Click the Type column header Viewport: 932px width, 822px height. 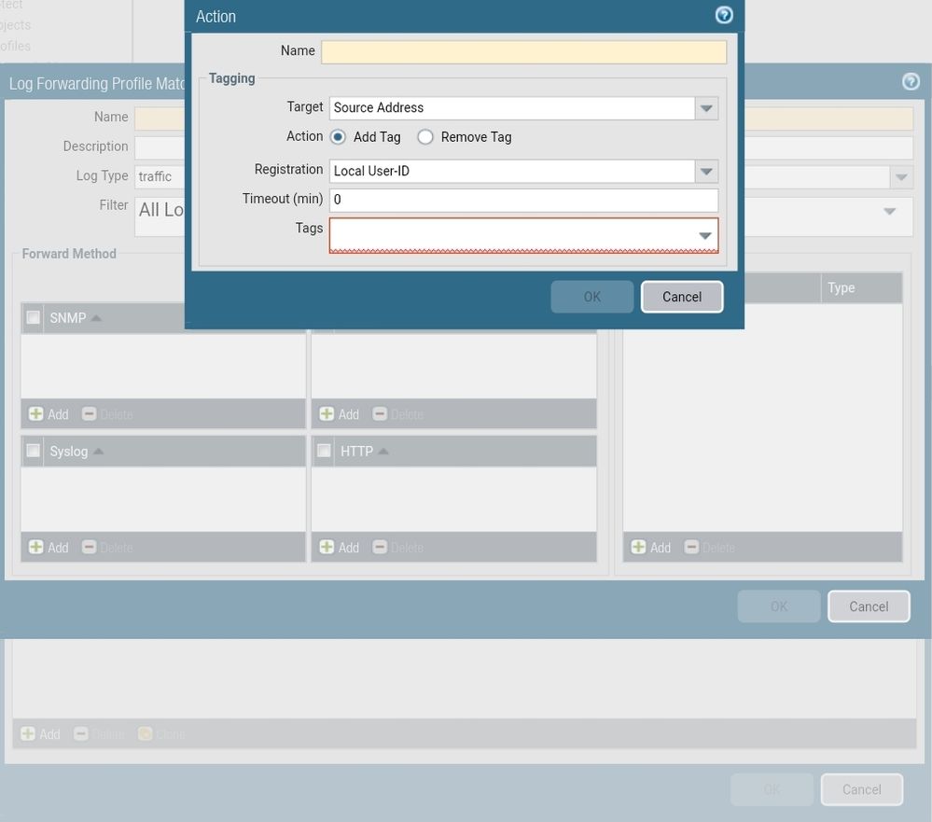point(860,288)
